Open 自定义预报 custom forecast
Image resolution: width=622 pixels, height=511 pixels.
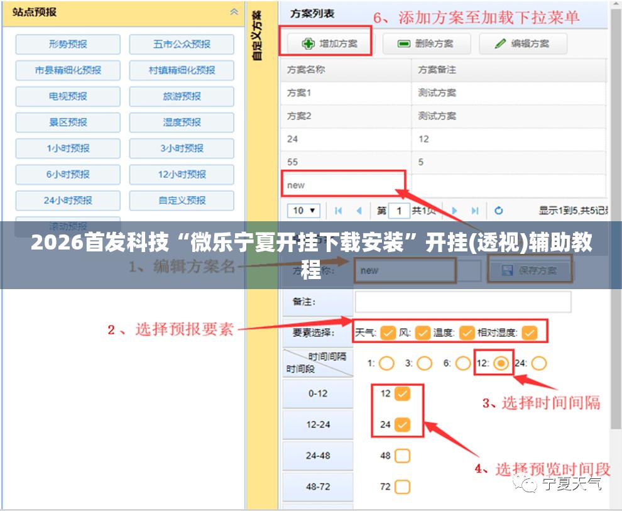pos(182,201)
